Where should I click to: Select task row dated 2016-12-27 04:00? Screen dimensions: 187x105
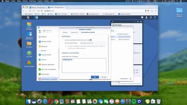pos(121,37)
